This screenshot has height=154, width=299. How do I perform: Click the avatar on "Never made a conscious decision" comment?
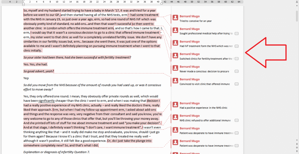pyautogui.click(x=175, y=68)
